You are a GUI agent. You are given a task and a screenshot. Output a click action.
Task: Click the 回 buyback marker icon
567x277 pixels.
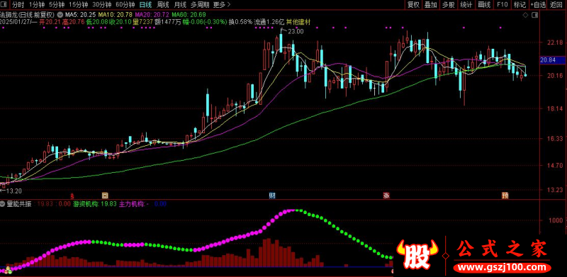pyautogui.click(x=104, y=196)
